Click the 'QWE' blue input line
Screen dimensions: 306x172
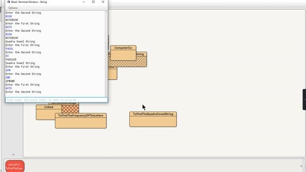[x=8, y=77]
